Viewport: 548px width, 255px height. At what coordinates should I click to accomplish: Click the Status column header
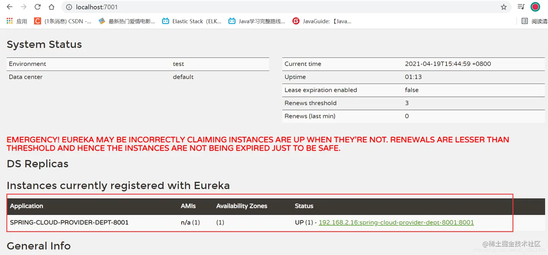304,206
